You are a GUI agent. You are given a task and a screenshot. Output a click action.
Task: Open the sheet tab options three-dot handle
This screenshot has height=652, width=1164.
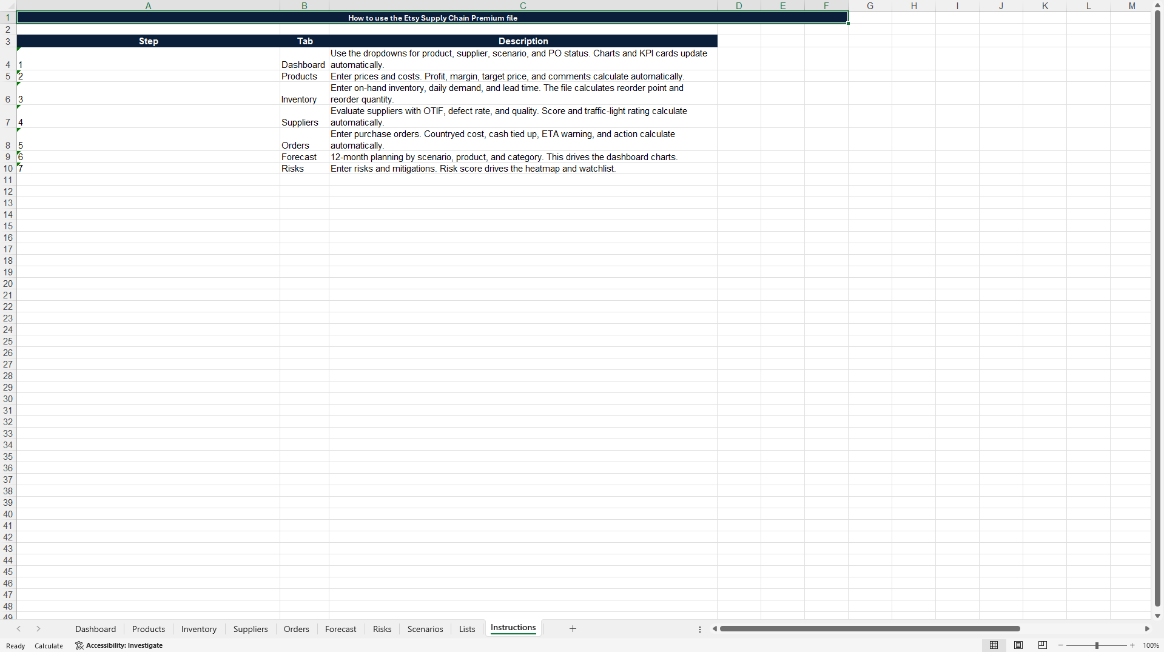[x=700, y=629]
